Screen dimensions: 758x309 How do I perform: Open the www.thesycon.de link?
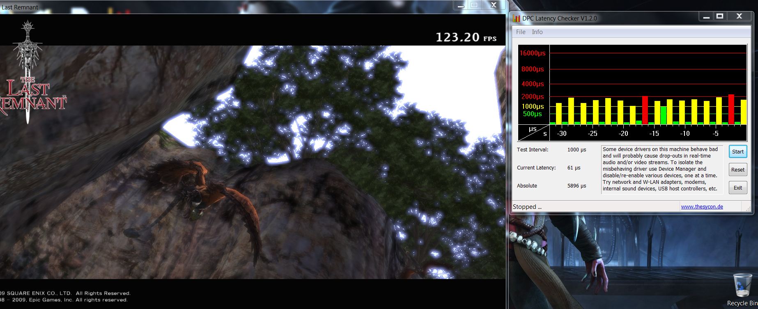[702, 207]
